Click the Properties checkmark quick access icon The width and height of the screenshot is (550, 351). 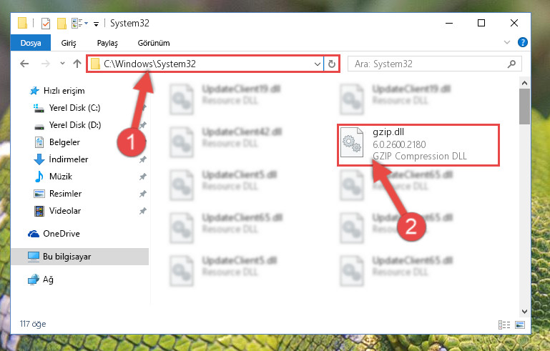point(46,24)
